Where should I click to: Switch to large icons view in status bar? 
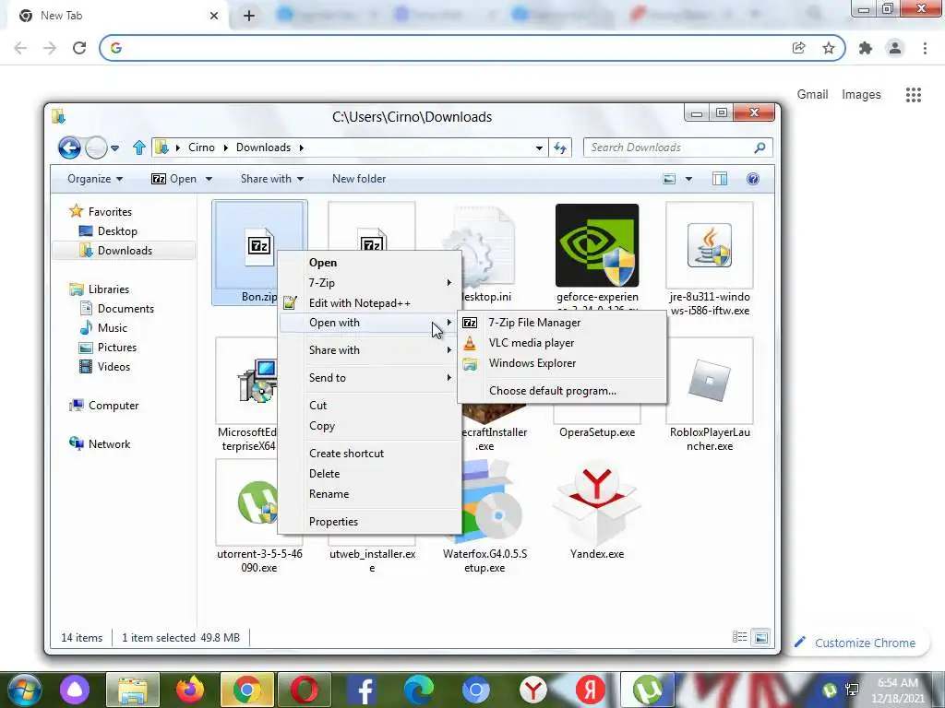click(x=761, y=637)
